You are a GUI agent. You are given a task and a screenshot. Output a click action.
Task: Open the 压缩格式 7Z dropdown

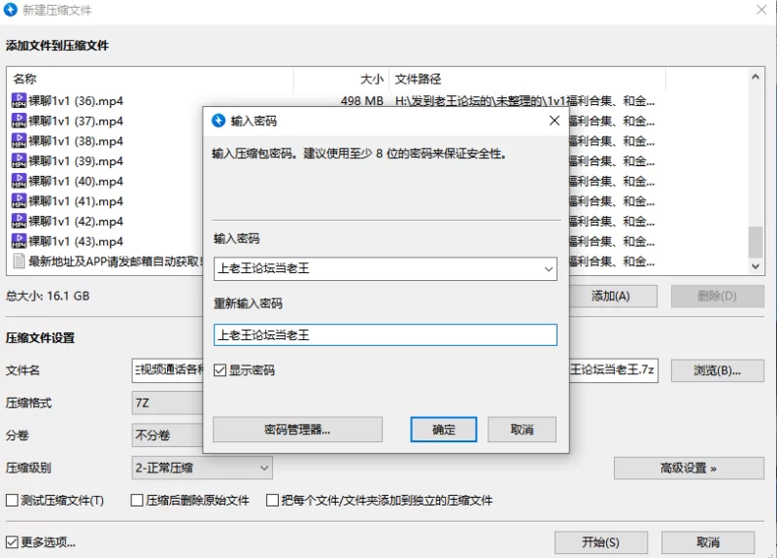pyautogui.click(x=167, y=402)
